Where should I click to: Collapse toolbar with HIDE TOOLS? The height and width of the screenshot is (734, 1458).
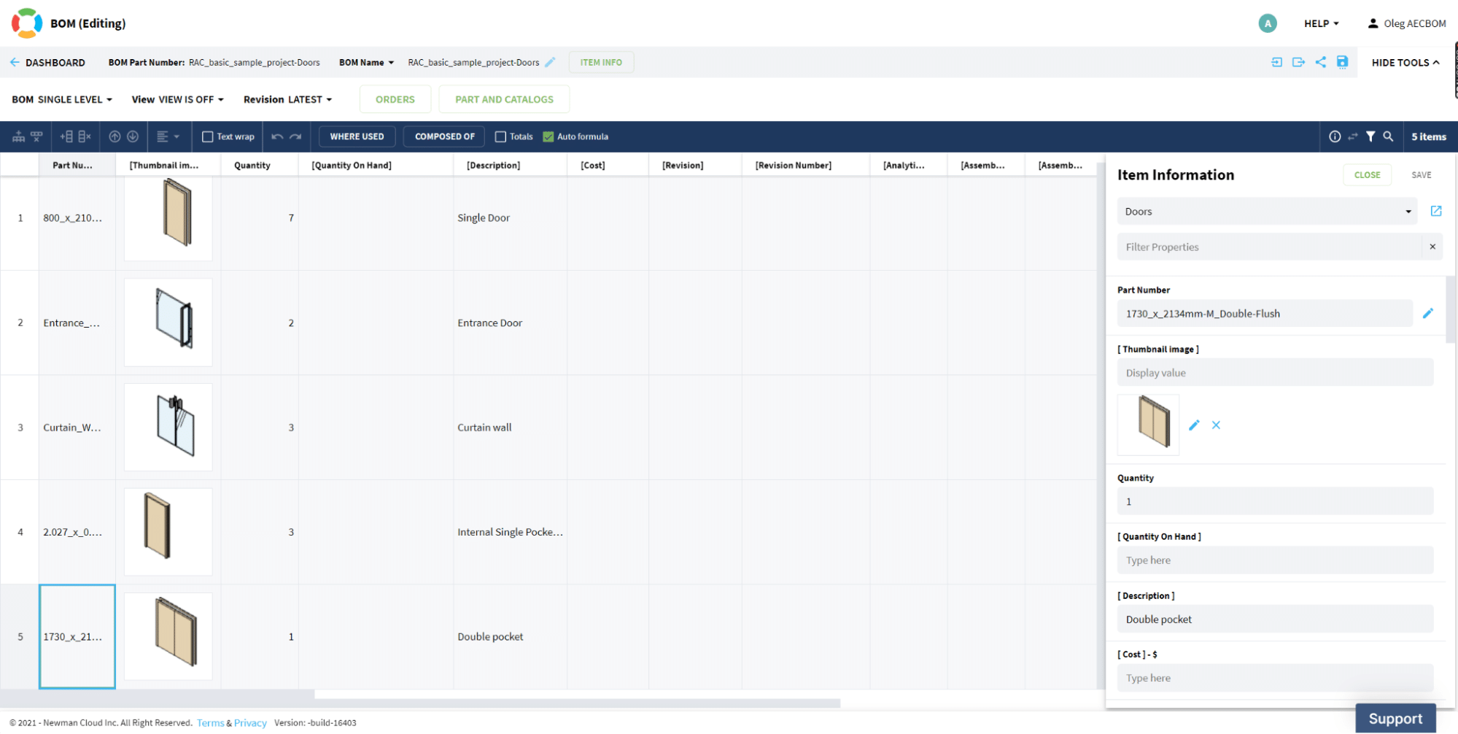[1405, 62]
